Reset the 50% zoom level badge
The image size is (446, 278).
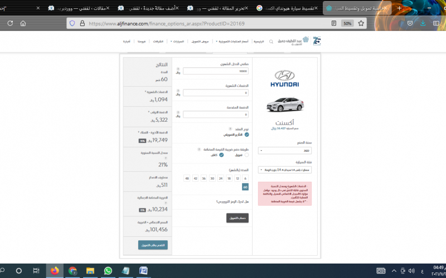[347, 23]
